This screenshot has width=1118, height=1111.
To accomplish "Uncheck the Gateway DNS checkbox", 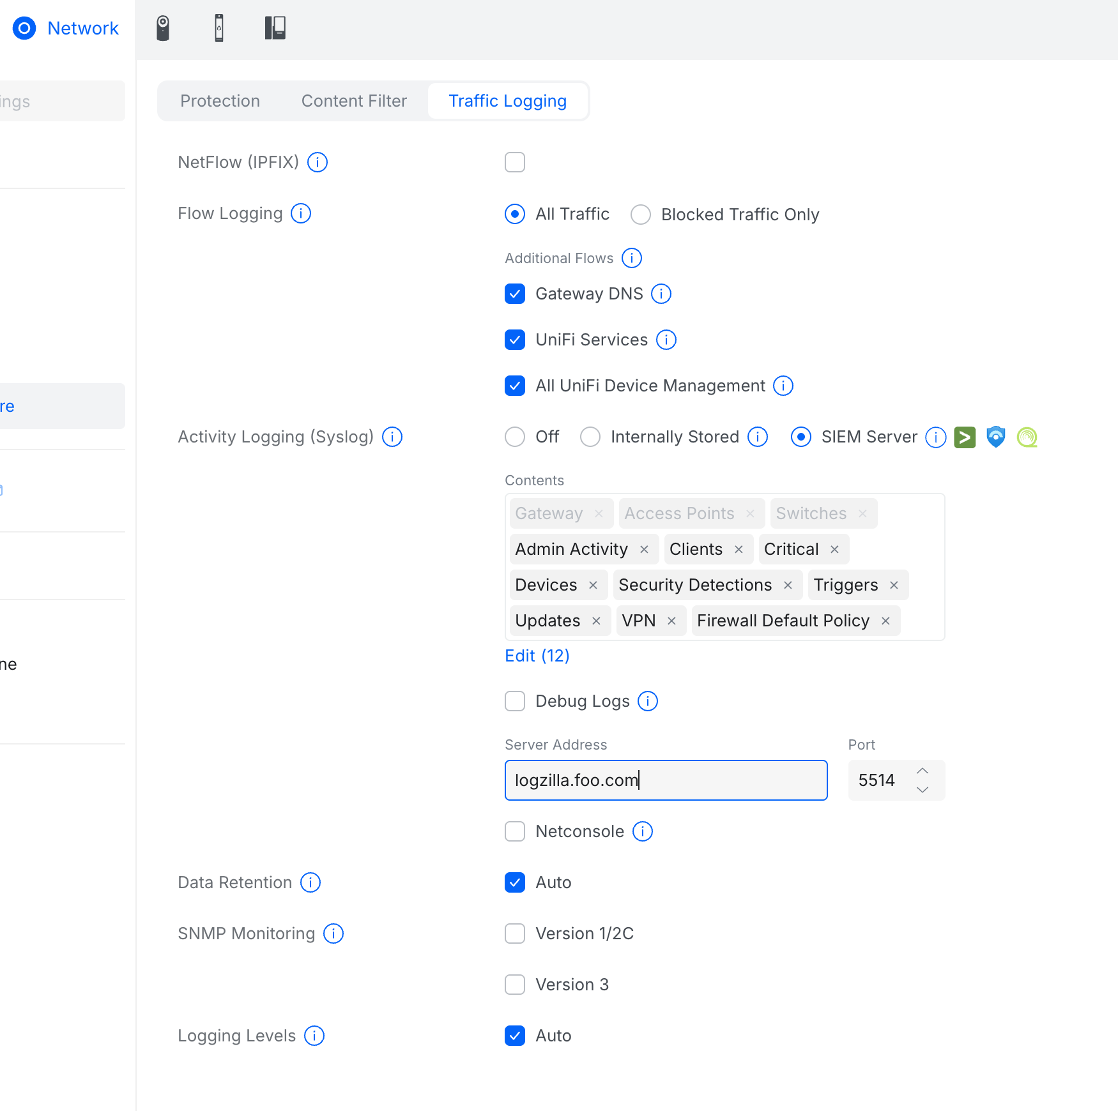I will click(x=514, y=294).
